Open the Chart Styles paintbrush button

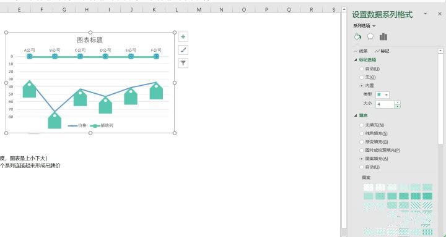coord(183,50)
